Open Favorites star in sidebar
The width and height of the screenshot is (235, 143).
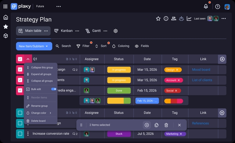point(6,27)
